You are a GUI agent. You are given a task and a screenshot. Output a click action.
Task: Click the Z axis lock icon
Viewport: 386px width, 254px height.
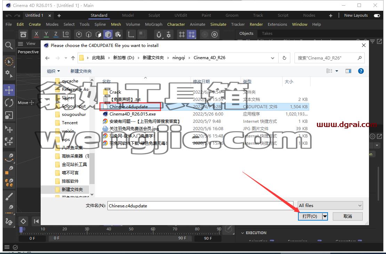(x=56, y=34)
